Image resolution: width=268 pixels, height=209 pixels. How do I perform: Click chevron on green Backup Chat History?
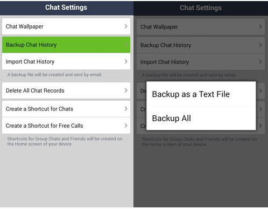[x=126, y=45]
